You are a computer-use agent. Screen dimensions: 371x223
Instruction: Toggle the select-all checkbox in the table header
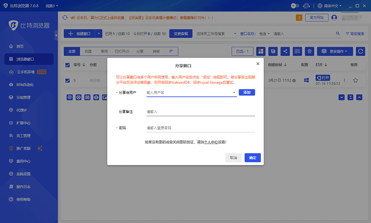[68, 65]
